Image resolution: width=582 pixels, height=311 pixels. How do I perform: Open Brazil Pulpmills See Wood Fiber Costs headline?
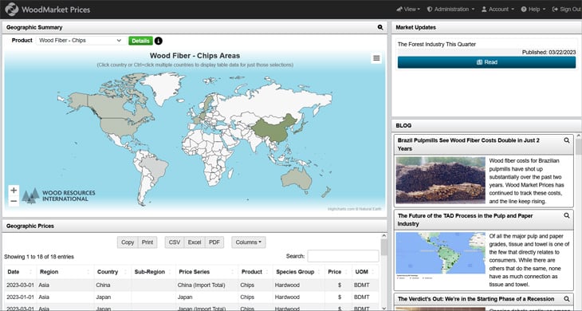coord(469,144)
